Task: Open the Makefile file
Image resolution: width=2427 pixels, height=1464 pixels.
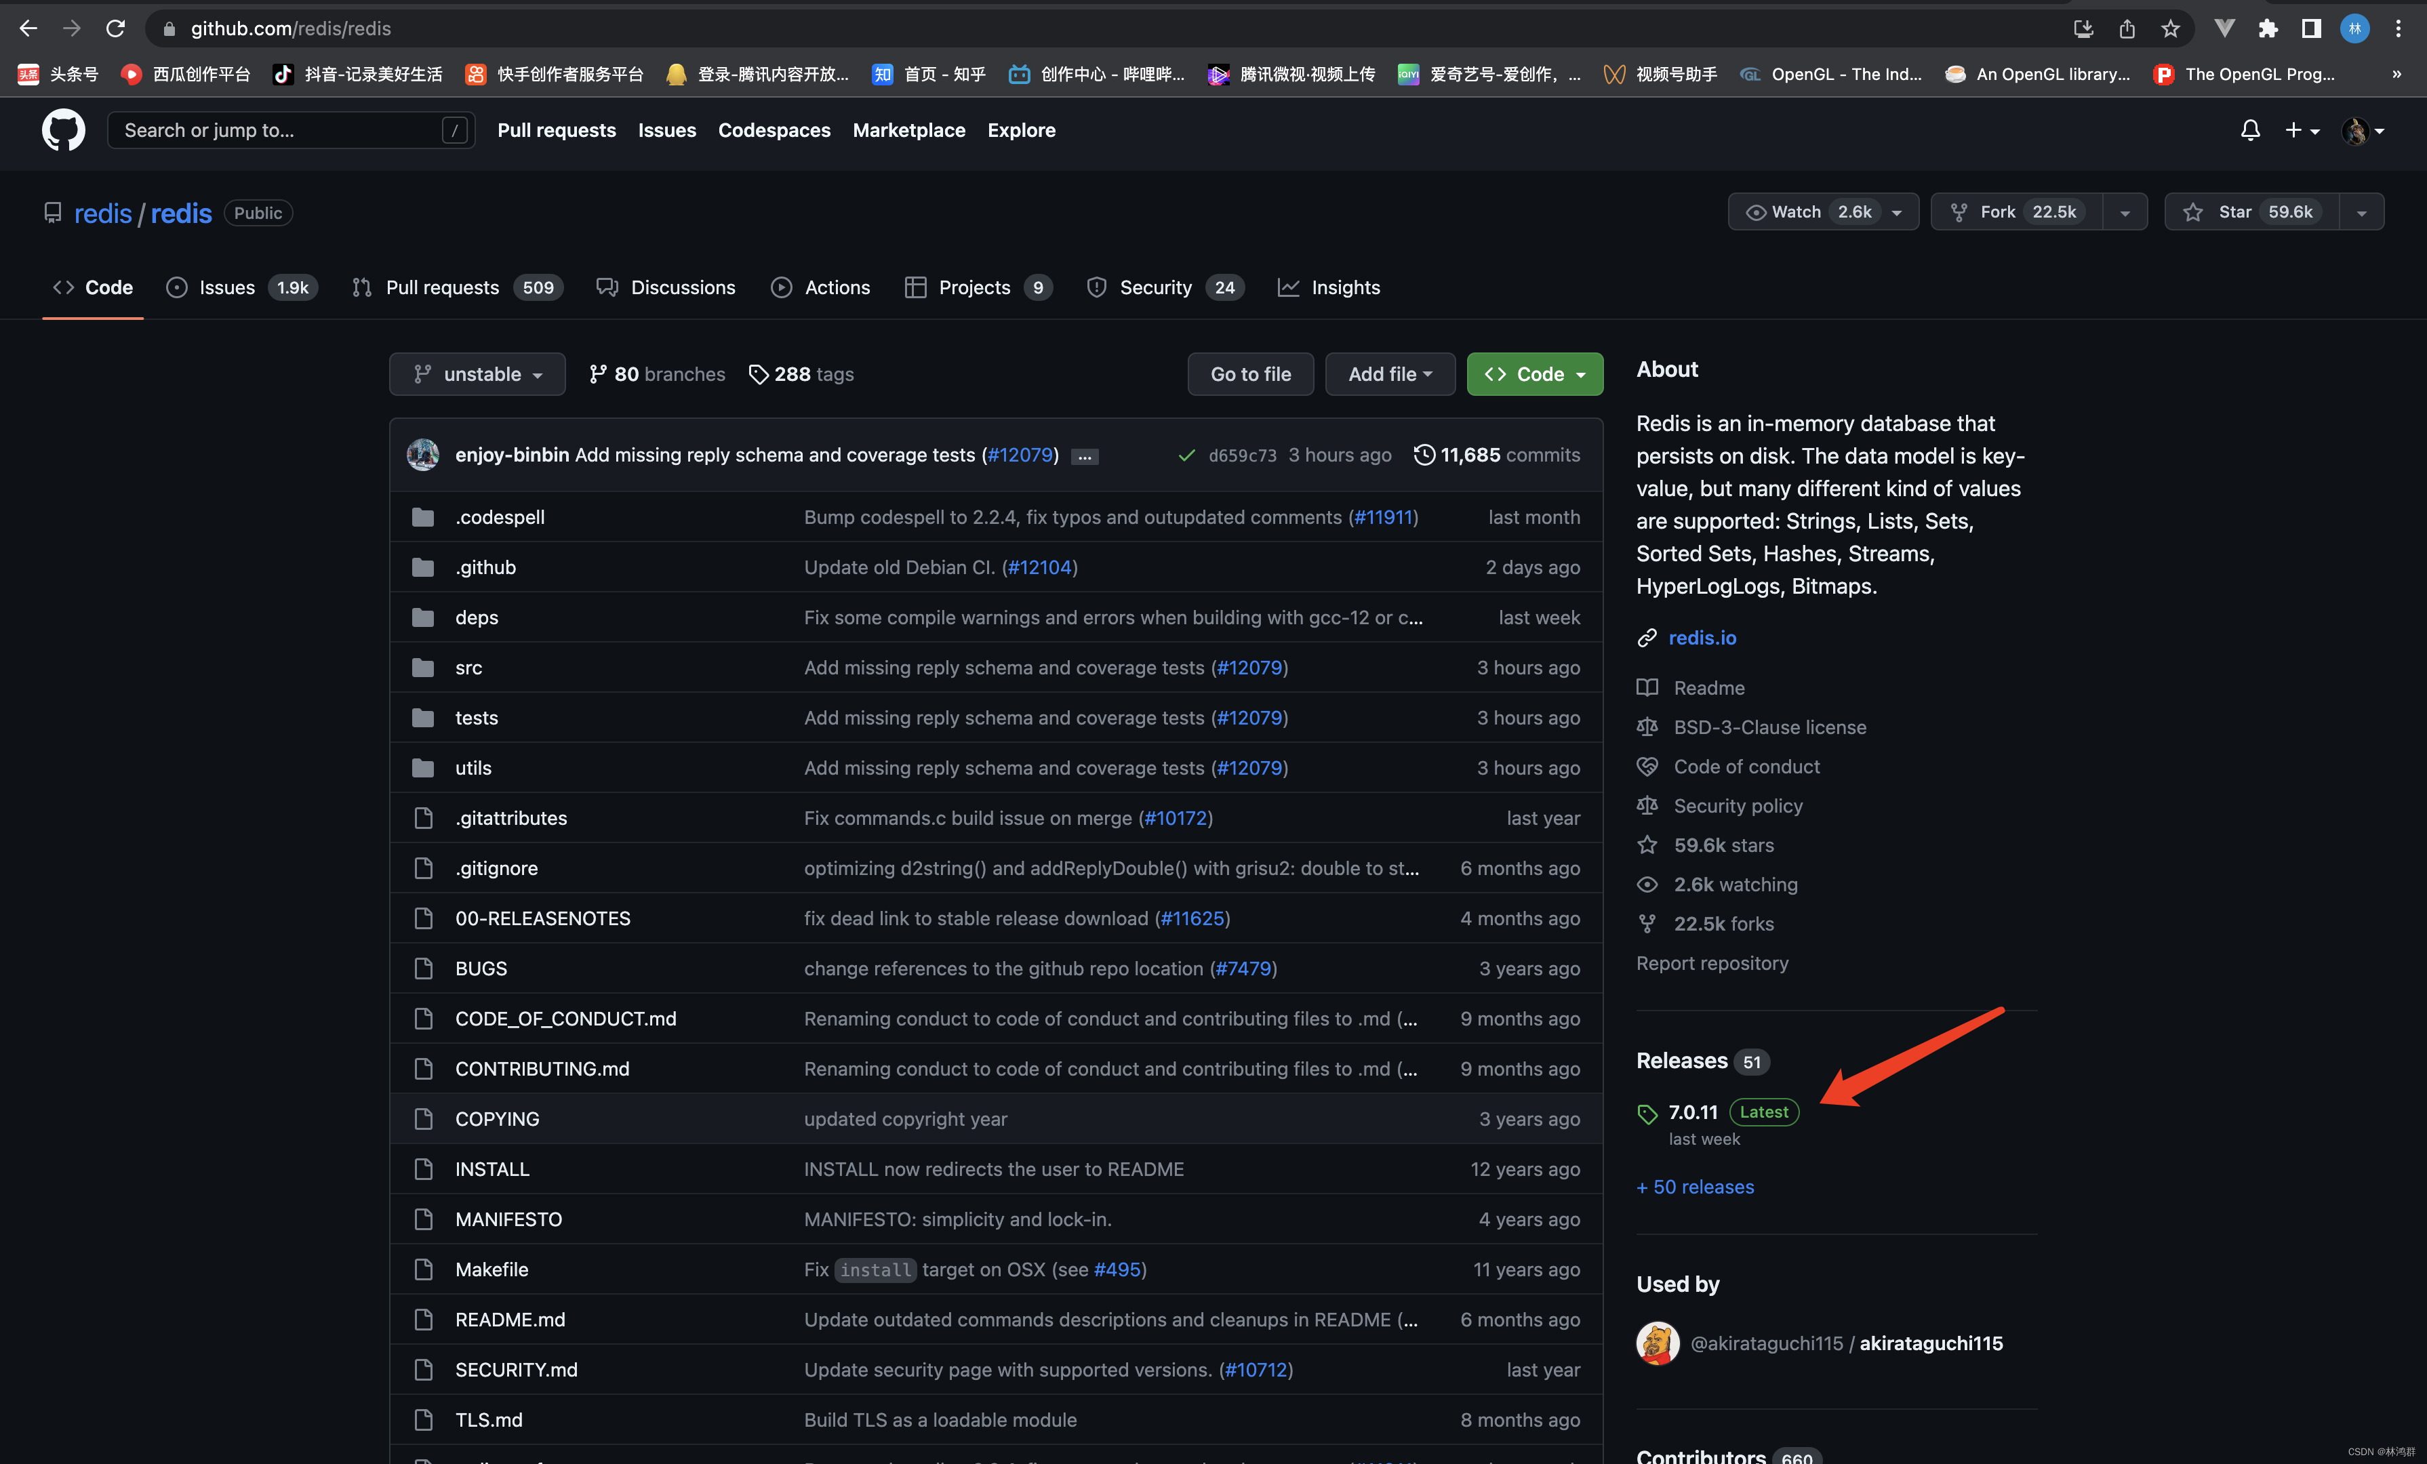Action: pyautogui.click(x=492, y=1269)
